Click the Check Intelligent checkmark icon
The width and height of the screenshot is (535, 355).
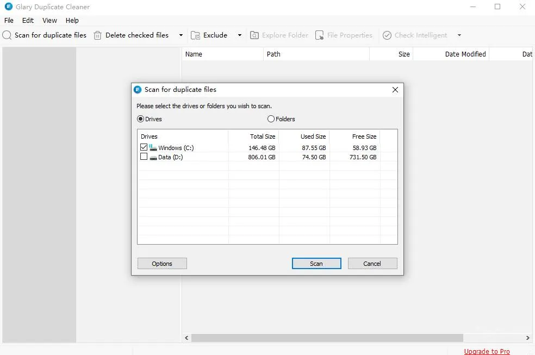coord(387,35)
